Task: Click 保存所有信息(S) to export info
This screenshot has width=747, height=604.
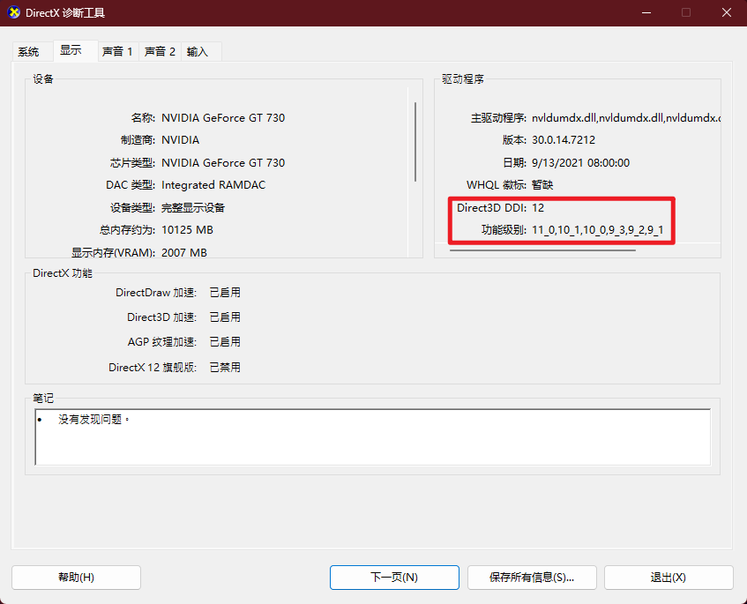Action: (x=532, y=577)
